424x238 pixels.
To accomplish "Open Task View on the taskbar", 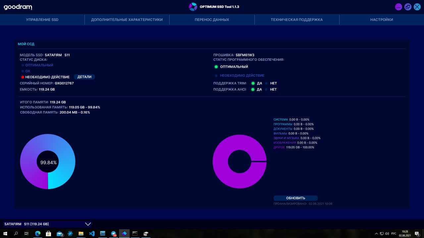I will tap(26, 233).
